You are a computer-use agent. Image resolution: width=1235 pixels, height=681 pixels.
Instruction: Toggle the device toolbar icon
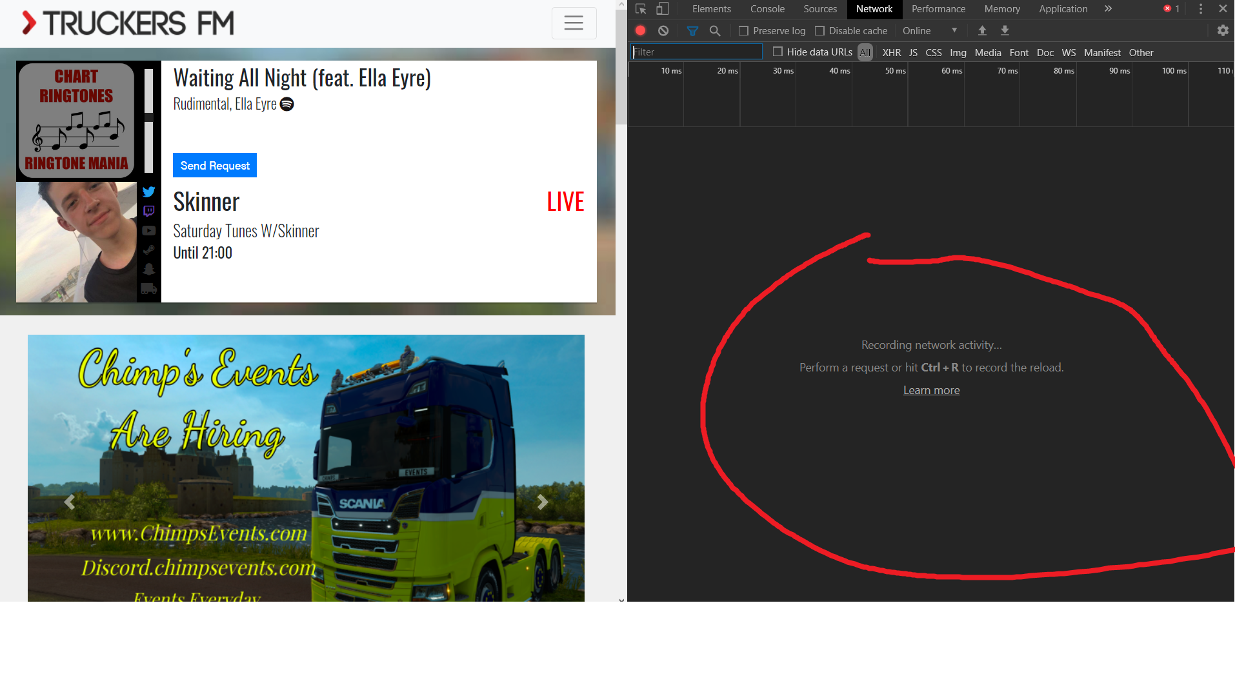[662, 9]
